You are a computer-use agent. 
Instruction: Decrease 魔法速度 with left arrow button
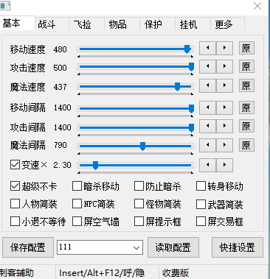207,85
